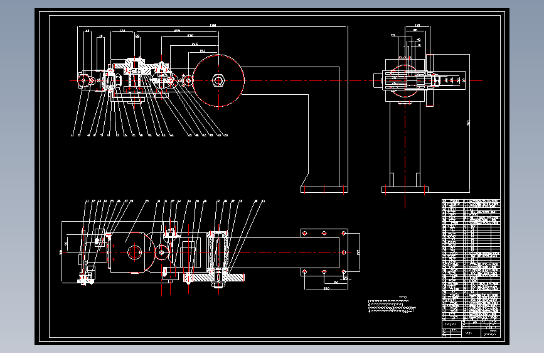Click the top-left bolt hole on the mounting plate
Image resolution: width=544 pixels, height=353 pixels.
point(304,233)
